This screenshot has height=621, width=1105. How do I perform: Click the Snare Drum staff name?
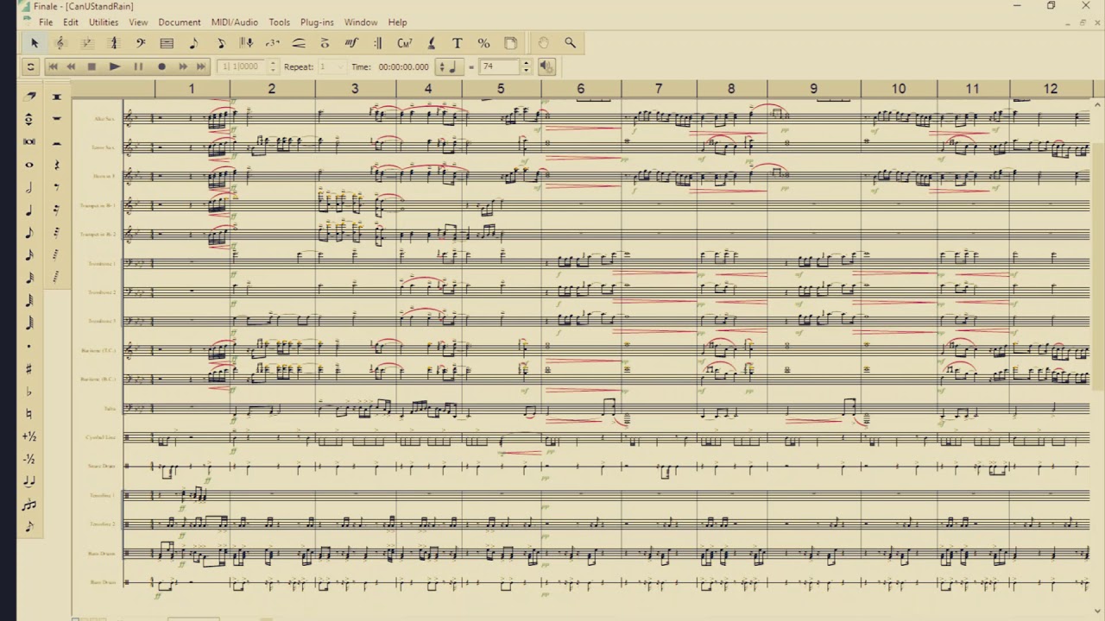coord(102,467)
